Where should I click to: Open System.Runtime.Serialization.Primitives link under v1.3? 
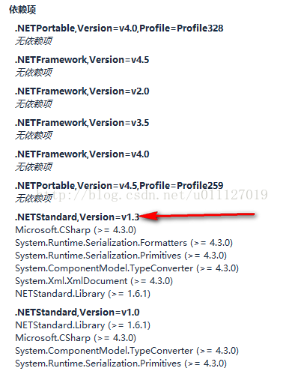98,256
